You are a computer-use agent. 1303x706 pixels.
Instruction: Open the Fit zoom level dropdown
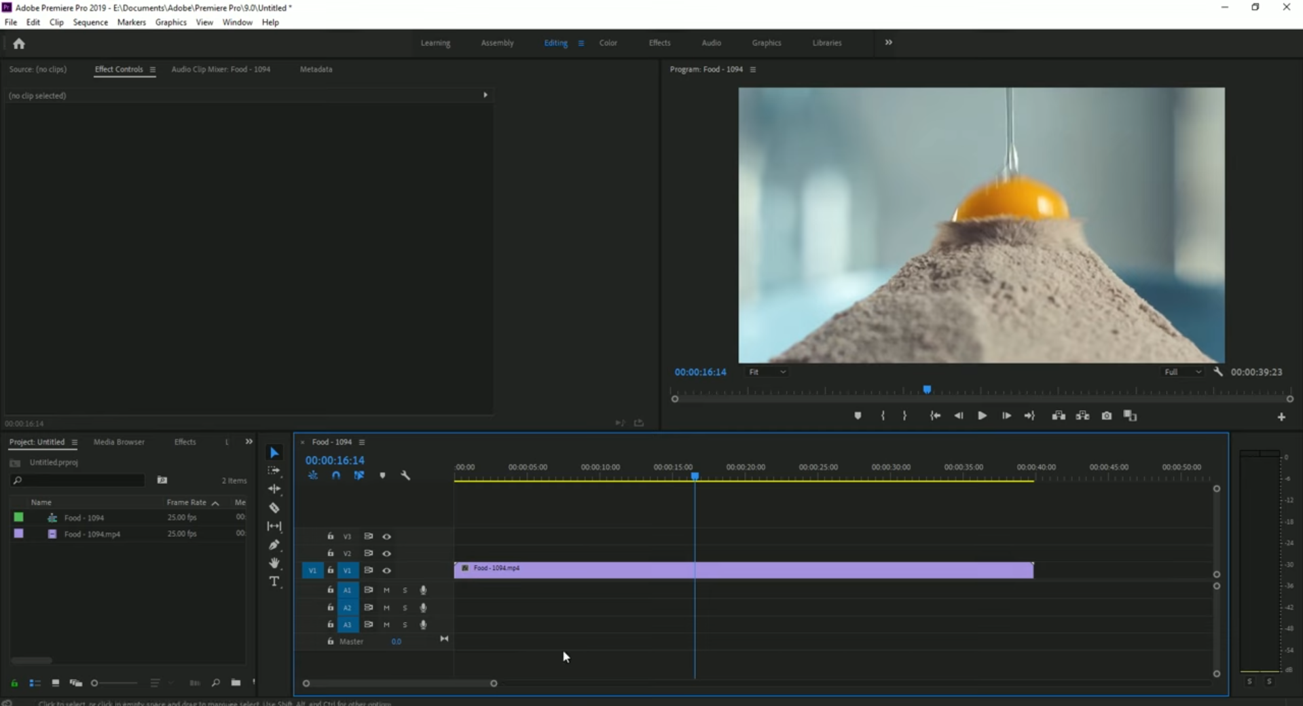tap(767, 372)
